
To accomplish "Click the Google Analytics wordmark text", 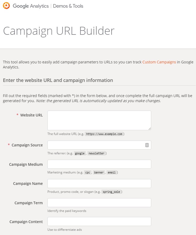I will coord(31,6).
